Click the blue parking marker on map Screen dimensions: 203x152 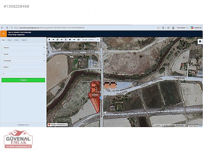[101, 98]
